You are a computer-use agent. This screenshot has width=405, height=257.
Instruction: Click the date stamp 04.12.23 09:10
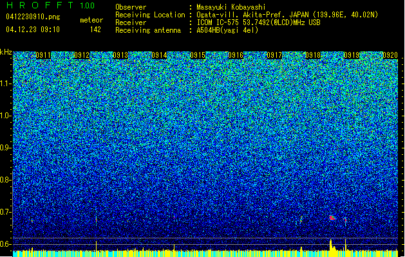[x=33, y=30]
